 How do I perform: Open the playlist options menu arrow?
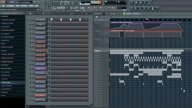point(95,13)
